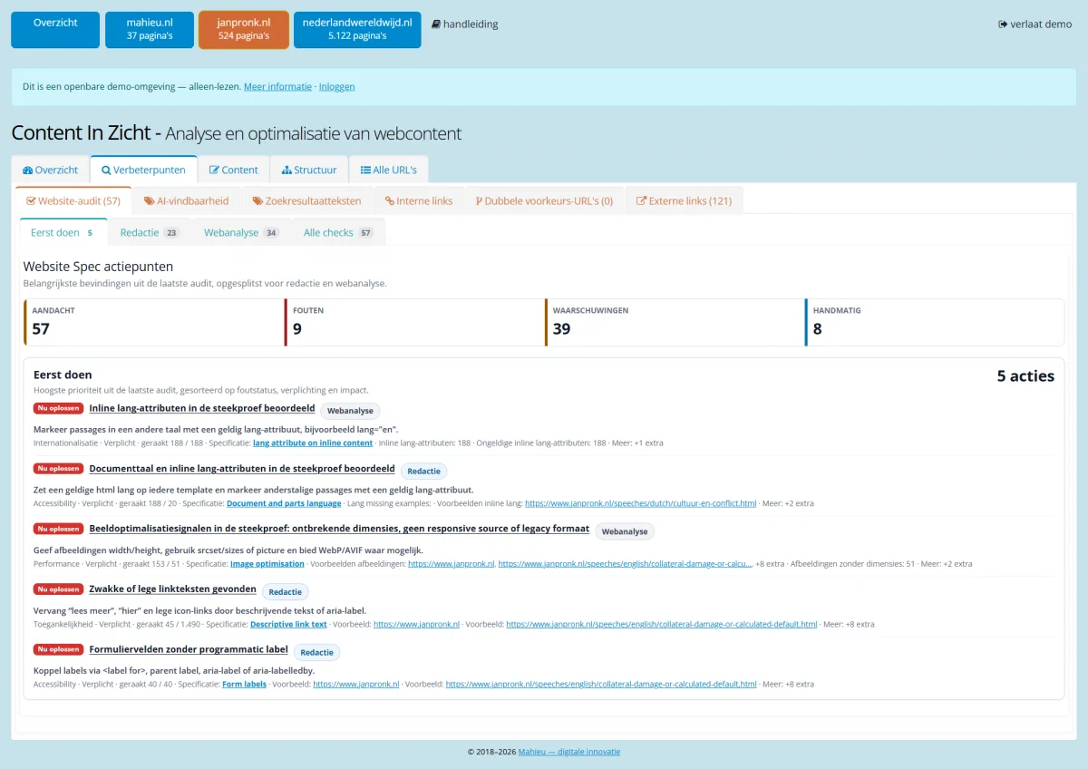This screenshot has height=769, width=1088.
Task: Click the link icon on the Interne links tab
Action: coord(389,201)
